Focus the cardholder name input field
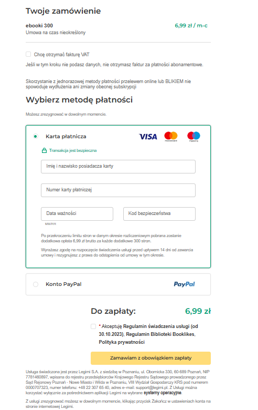Screen dimensions: 258x410 (118, 167)
